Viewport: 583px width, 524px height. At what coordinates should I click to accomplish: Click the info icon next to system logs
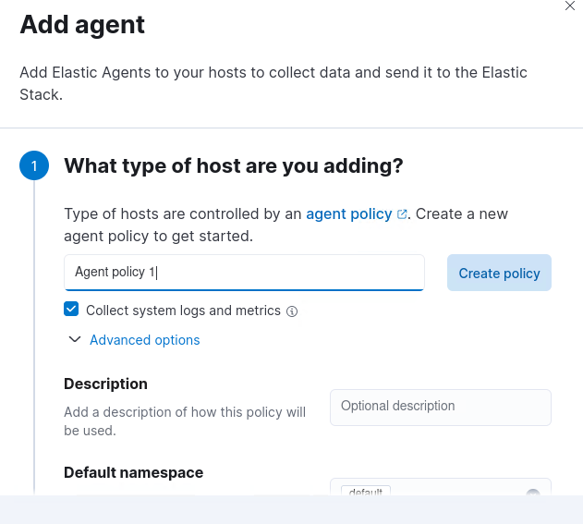click(x=292, y=311)
